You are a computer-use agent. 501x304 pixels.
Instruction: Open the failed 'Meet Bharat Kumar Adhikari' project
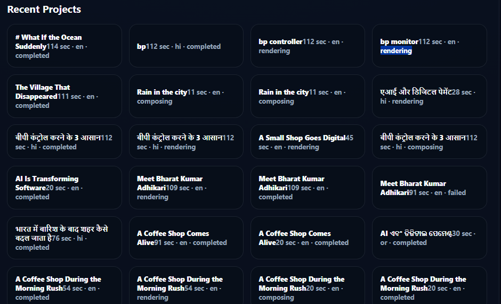430,188
